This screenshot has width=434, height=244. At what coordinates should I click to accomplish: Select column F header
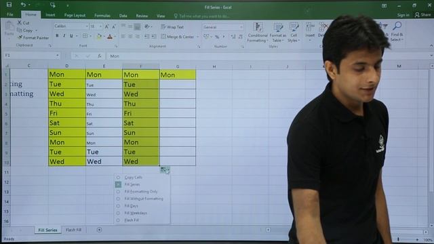click(140, 66)
